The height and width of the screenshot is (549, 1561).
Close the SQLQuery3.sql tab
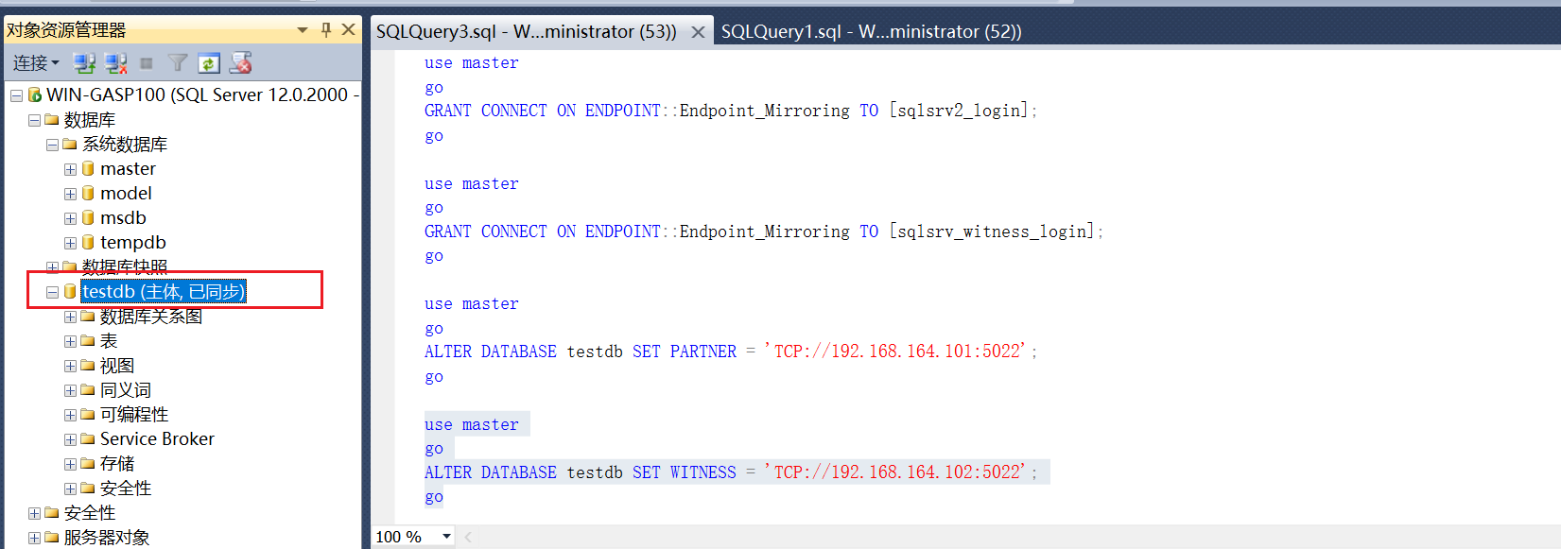point(698,32)
